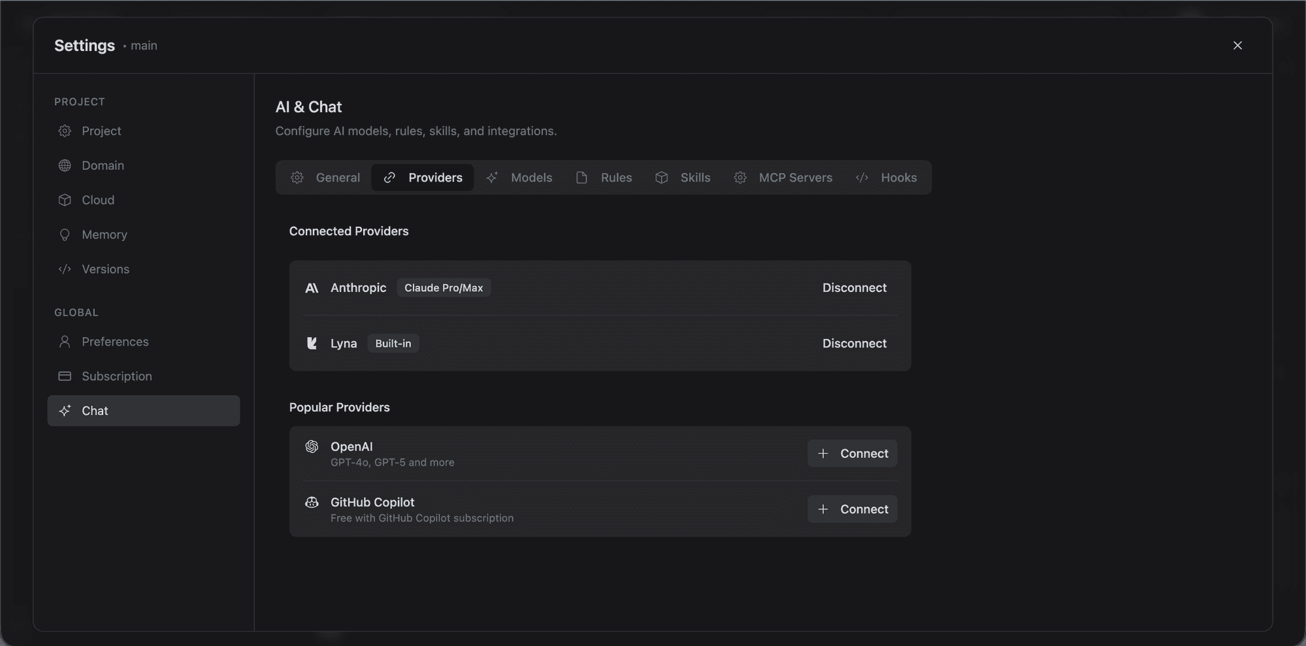Click the Models tab sparkle icon
Screen dimensions: 1306x646
click(x=492, y=178)
